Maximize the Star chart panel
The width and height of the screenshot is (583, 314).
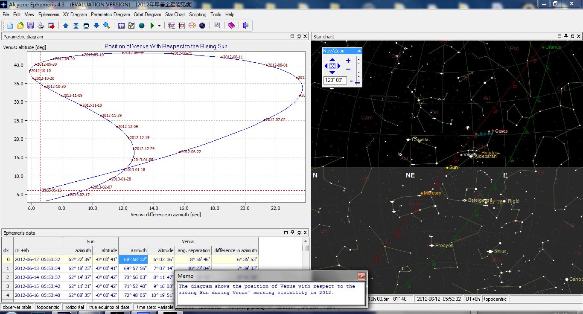(x=560, y=37)
